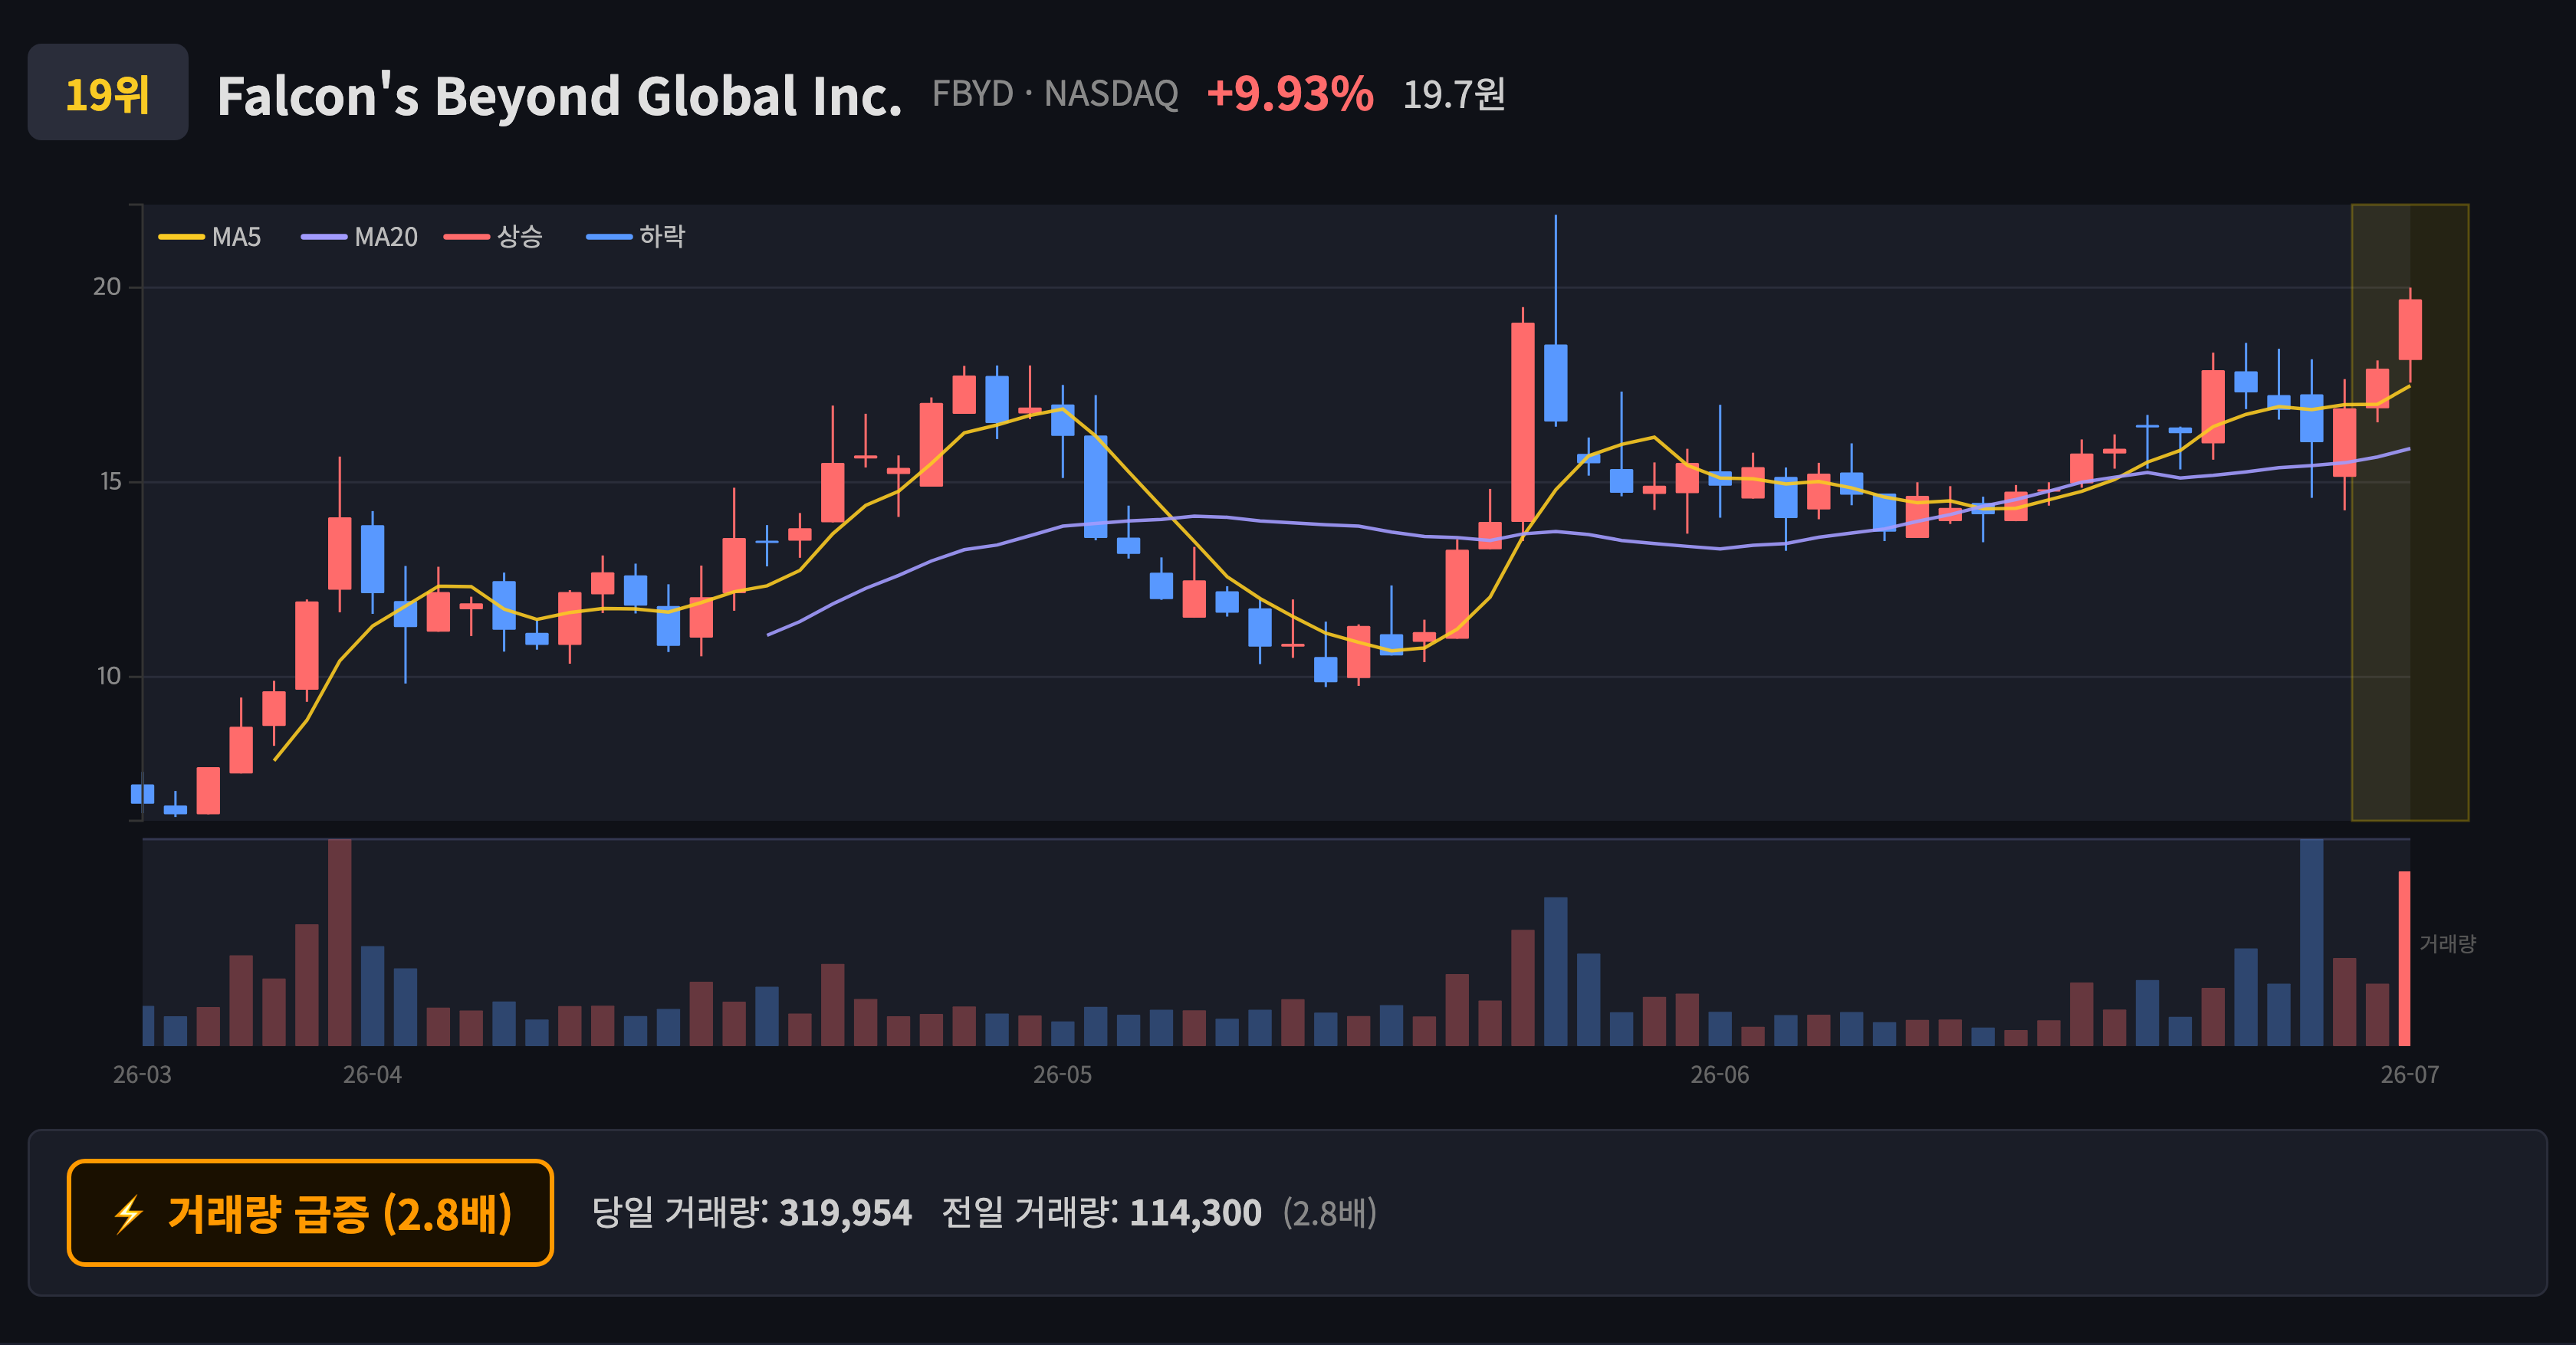Click the tall blue candle with highest wick
The height and width of the screenshot is (1345, 2576).
tap(1555, 382)
